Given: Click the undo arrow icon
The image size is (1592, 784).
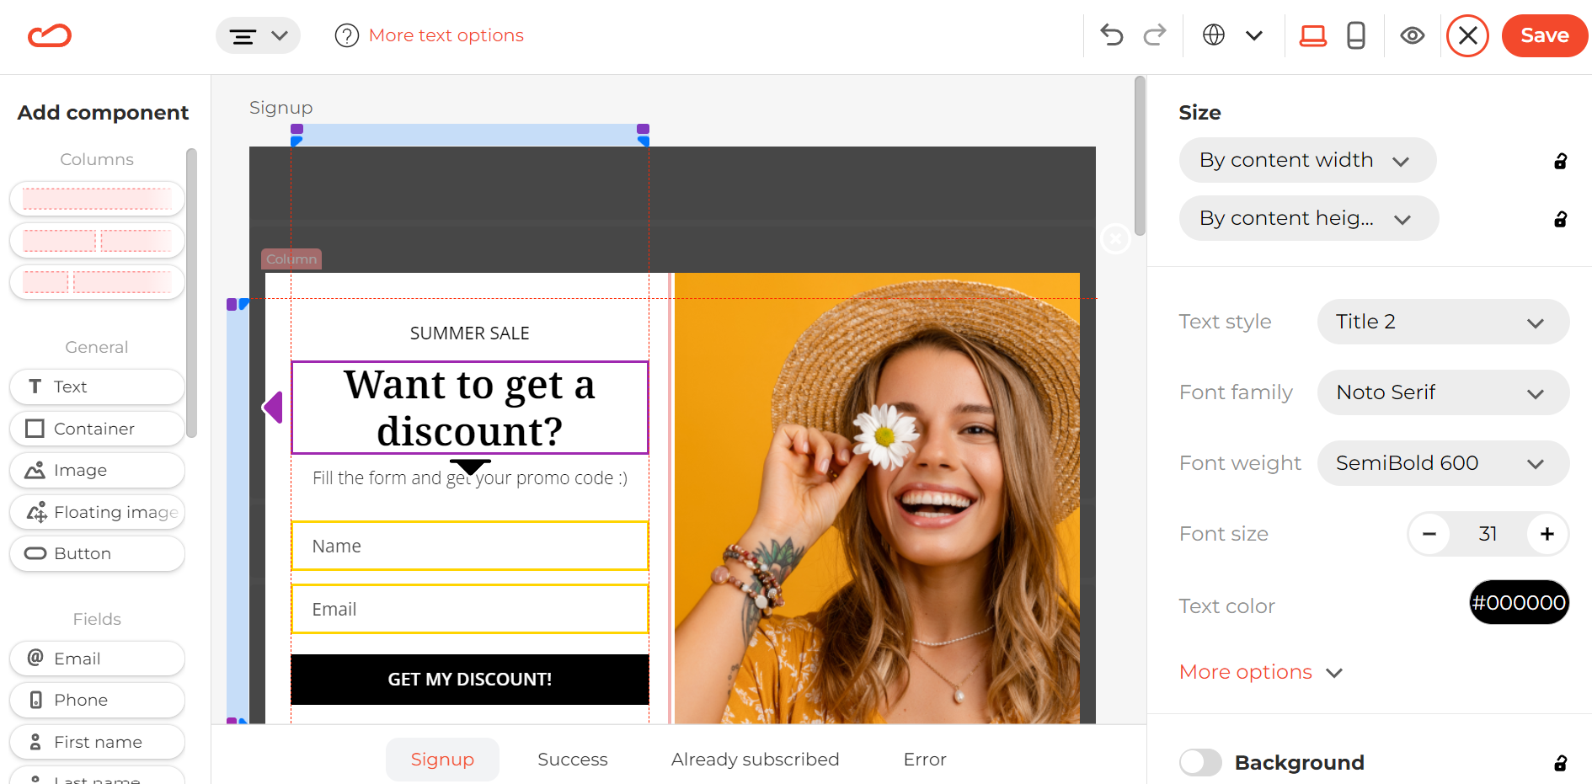Looking at the screenshot, I should 1112,35.
